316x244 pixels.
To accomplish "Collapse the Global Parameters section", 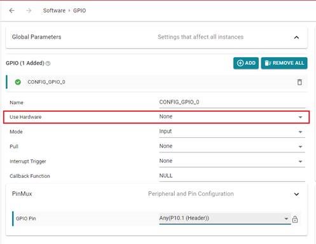I will (296, 37).
